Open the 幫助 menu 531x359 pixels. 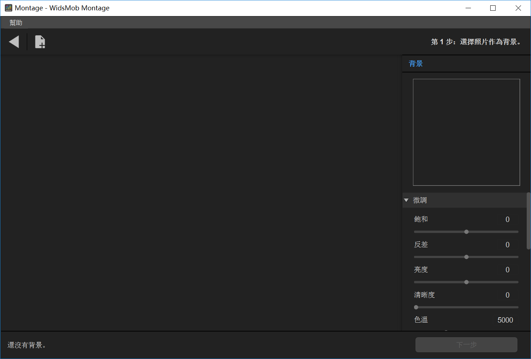(x=16, y=22)
